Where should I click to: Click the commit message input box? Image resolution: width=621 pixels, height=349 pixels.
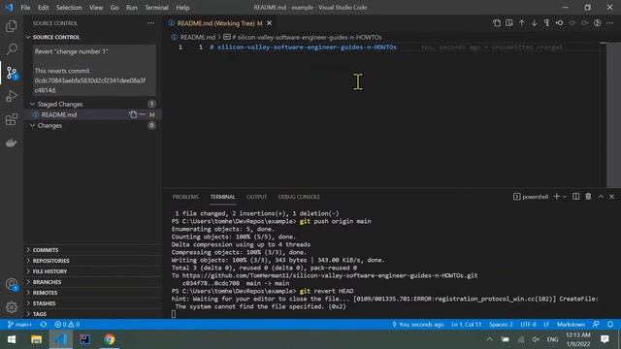point(94,71)
